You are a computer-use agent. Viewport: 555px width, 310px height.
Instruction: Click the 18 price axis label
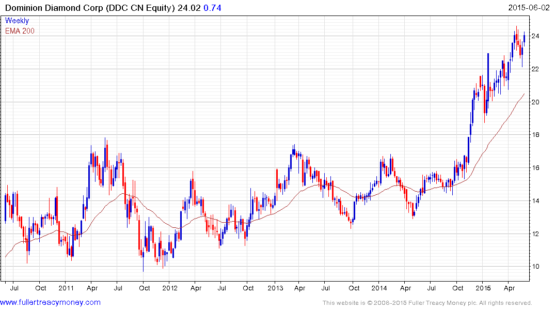[535, 135]
